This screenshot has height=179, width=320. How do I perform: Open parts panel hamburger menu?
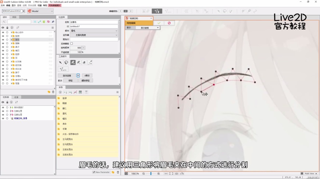[x=53, y=27]
